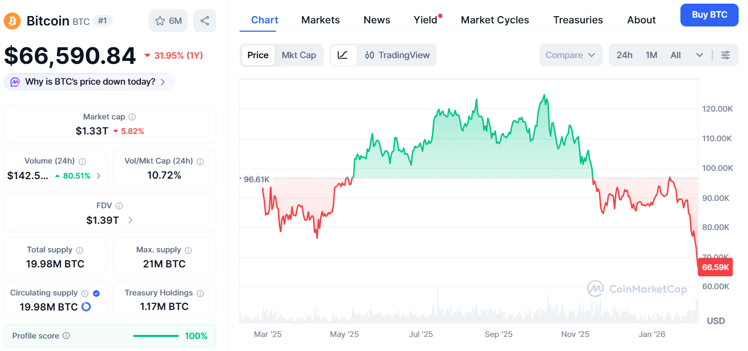The width and height of the screenshot is (748, 351).
Task: Click the Bitcoin logo icon
Action: point(12,21)
